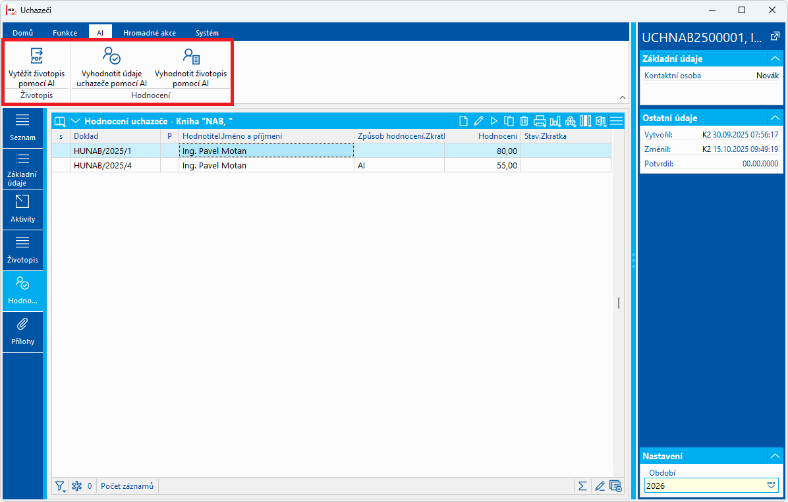
Task: Collapse the Nastavení panel
Action: (x=774, y=456)
